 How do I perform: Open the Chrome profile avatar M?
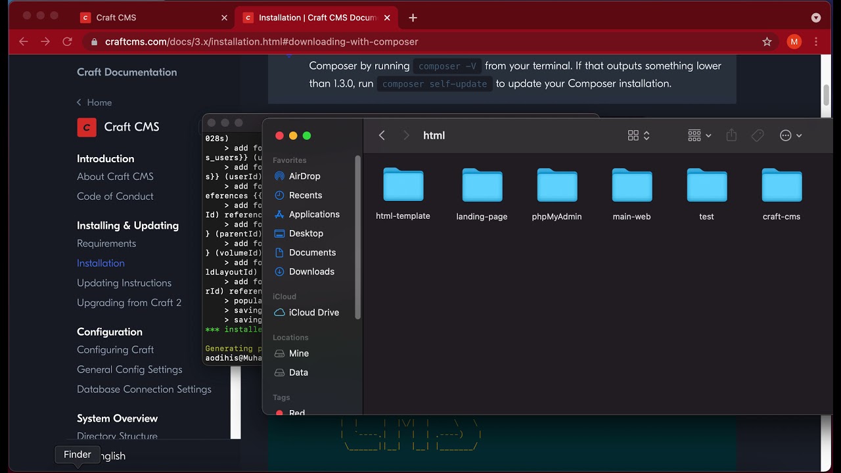[794, 41]
